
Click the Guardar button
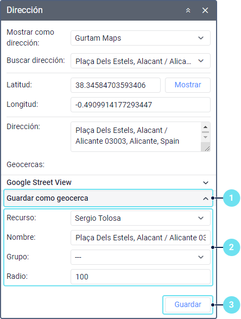coord(188,305)
